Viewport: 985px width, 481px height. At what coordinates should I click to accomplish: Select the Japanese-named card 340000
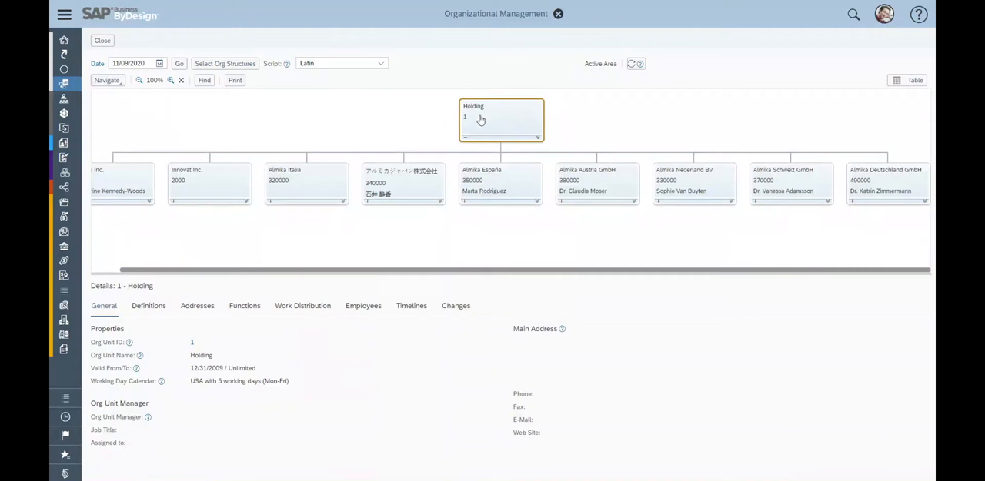404,184
